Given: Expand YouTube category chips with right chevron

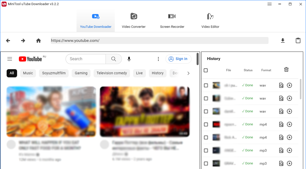Looking at the screenshot, I should click(x=188, y=73).
